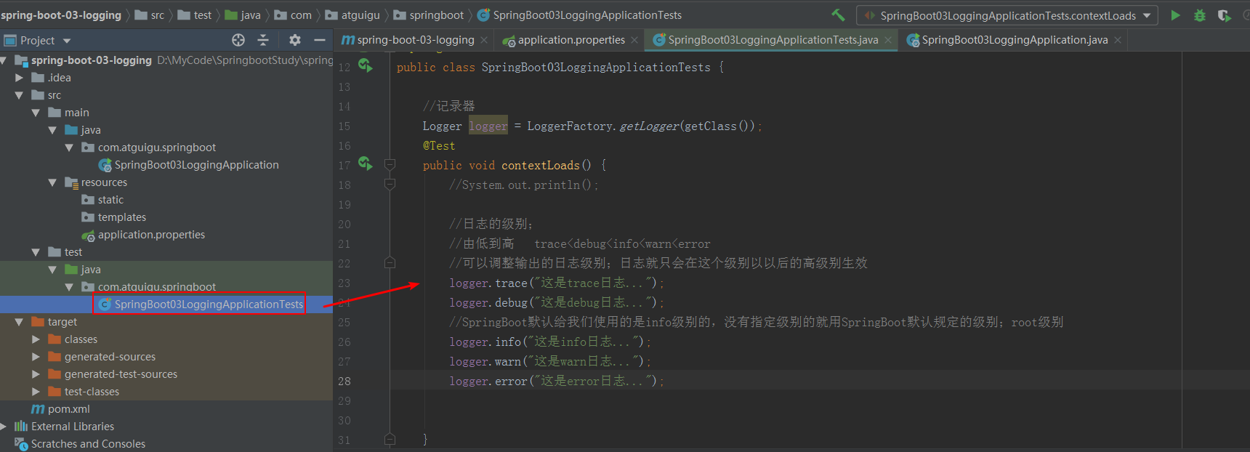
Task: Click the run class gutter icon on line 12
Action: click(x=365, y=66)
